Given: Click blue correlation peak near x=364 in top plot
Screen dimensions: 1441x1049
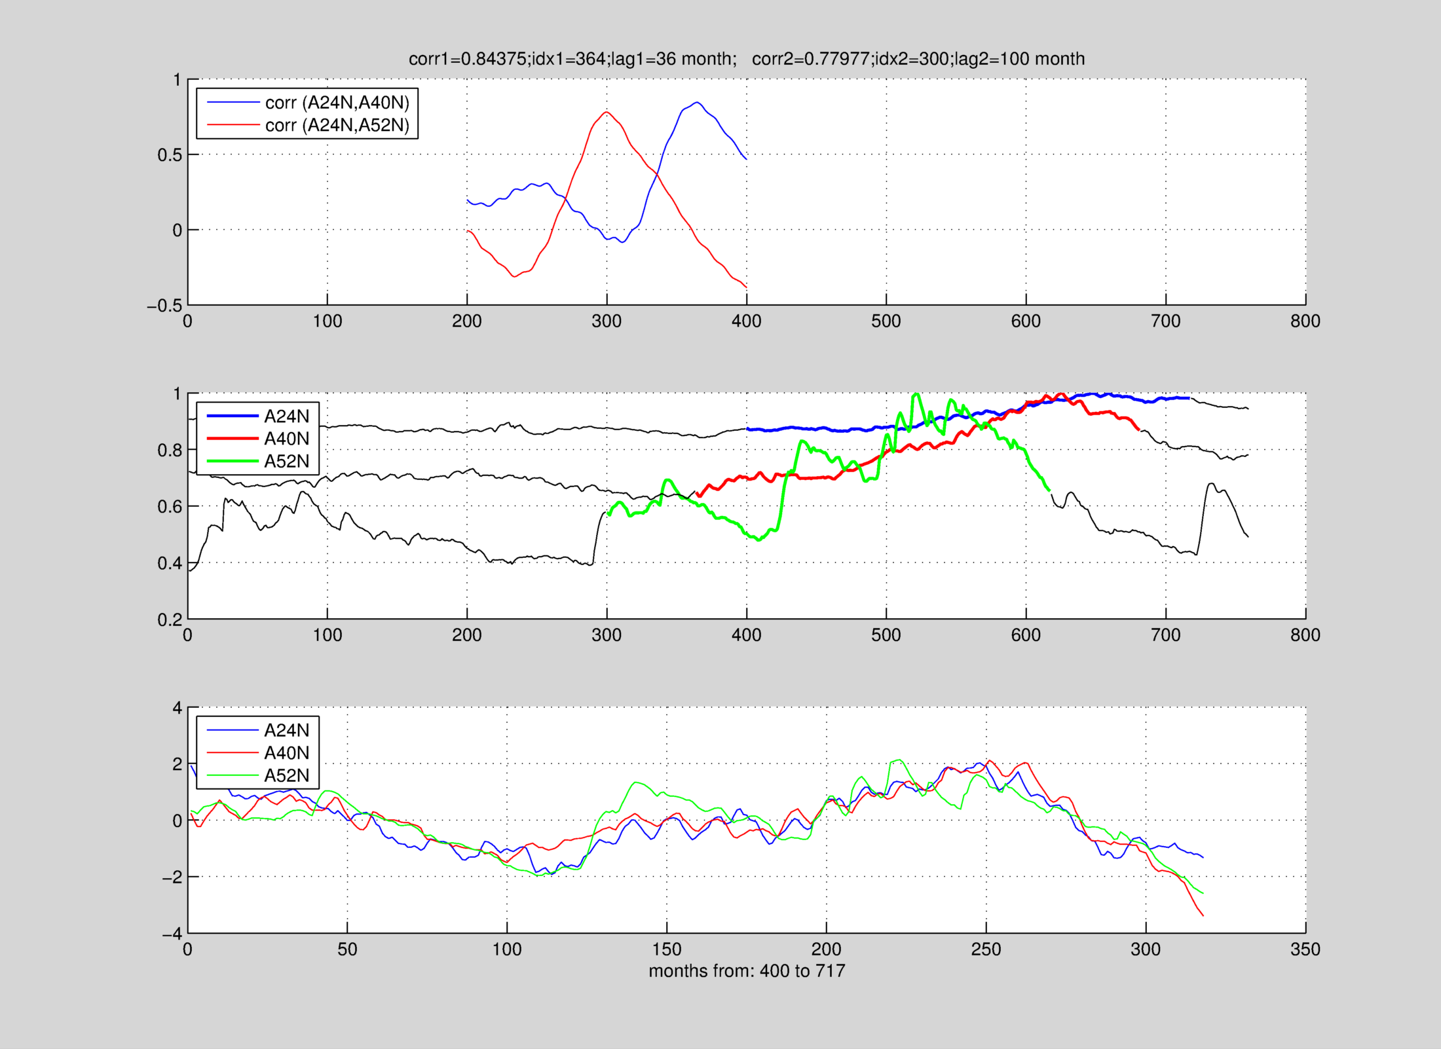Looking at the screenshot, I should click(697, 102).
